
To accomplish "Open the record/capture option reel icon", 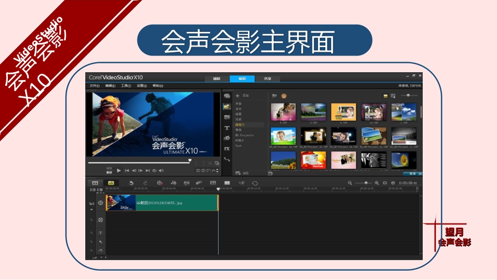I will 160,183.
